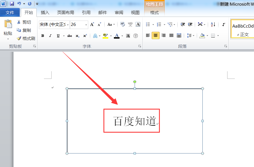The height and width of the screenshot is (167, 254).
Task: Apply yellow text highlight color
Action: 105,36
